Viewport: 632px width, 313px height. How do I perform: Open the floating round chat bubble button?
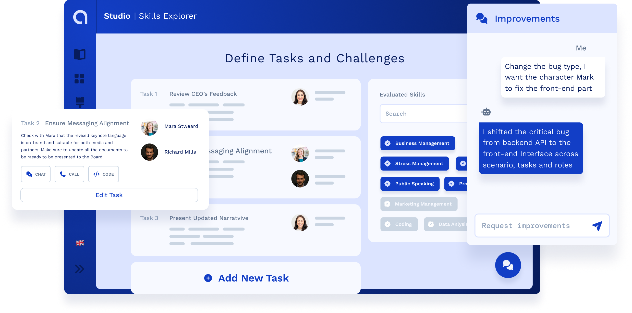(508, 265)
